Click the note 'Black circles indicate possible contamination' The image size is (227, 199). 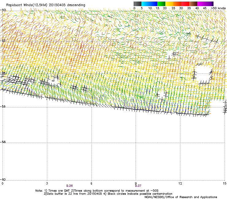(x=140, y=194)
